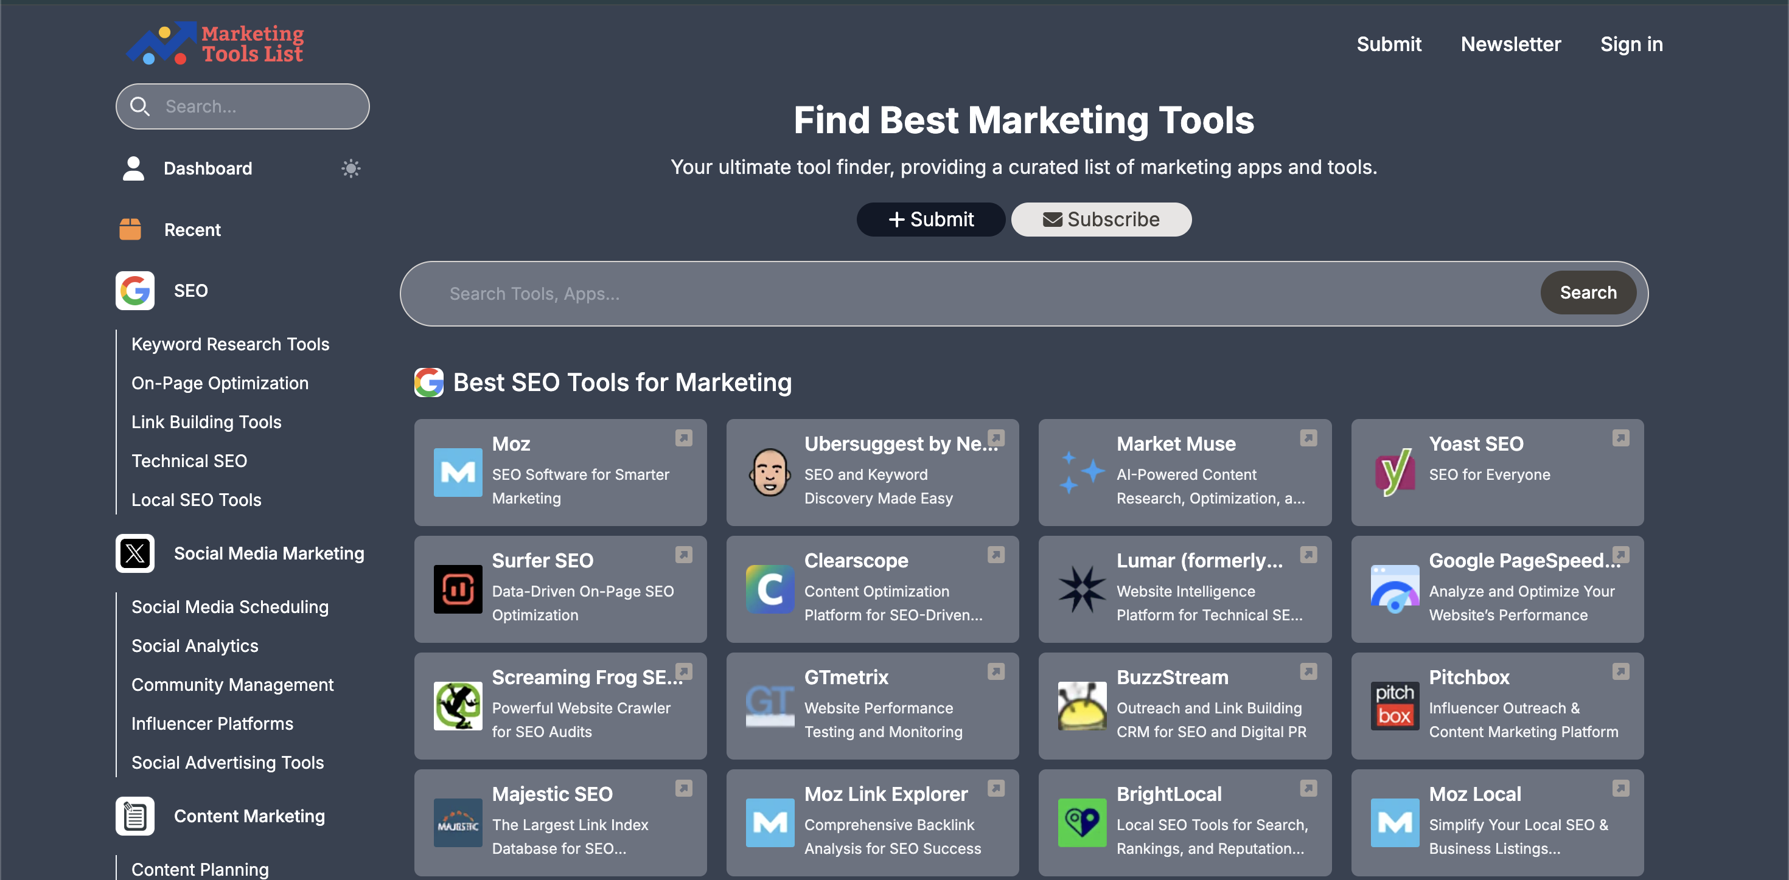Viewport: 1789px width, 880px height.
Task: Select the SEO category label
Action: click(191, 291)
